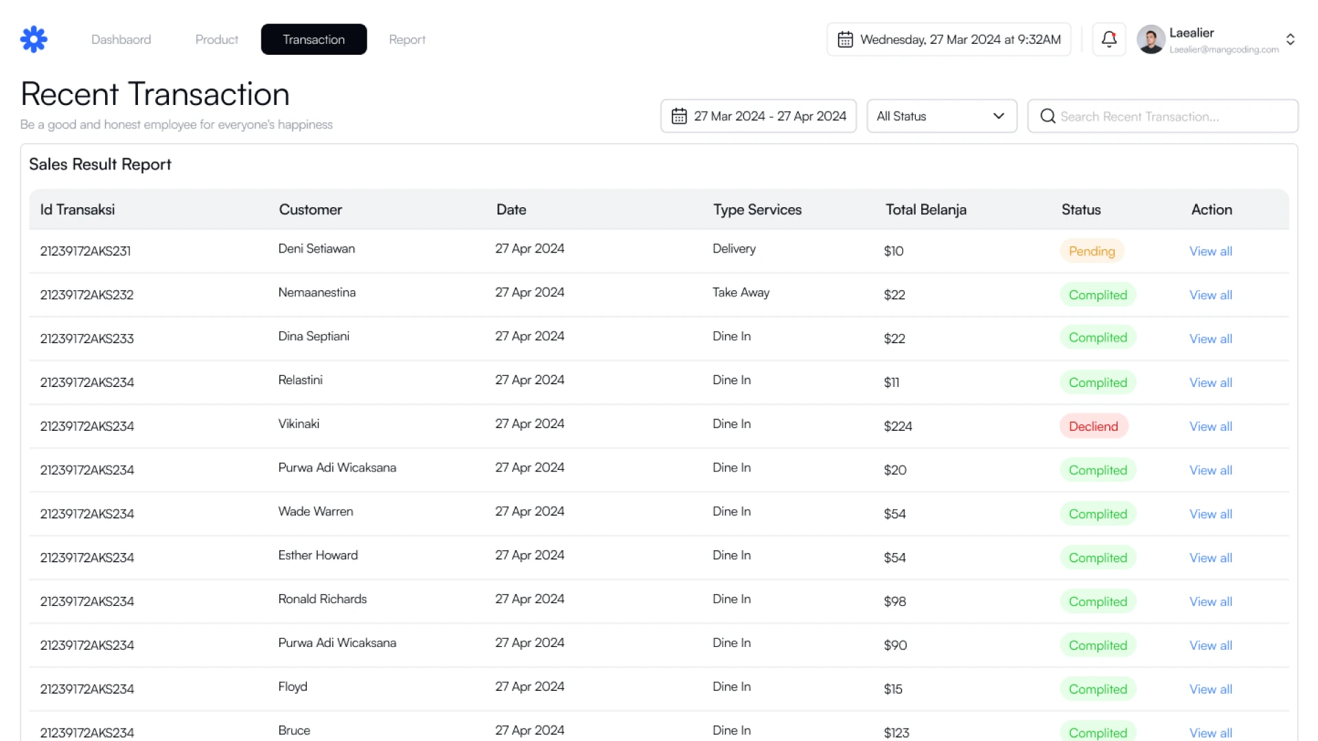This screenshot has width=1318, height=741.
Task: Select the Product menu item
Action: [216, 39]
